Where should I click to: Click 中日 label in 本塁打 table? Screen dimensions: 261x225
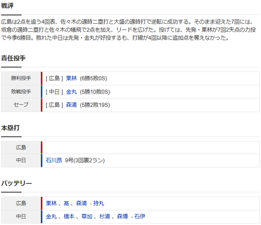(21, 160)
